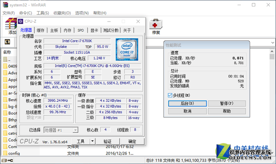Image resolution: width=276 pixels, height=164 pixels.
Task: Click the WinRAR Add (添加) toolbar icon
Action: 11,24
